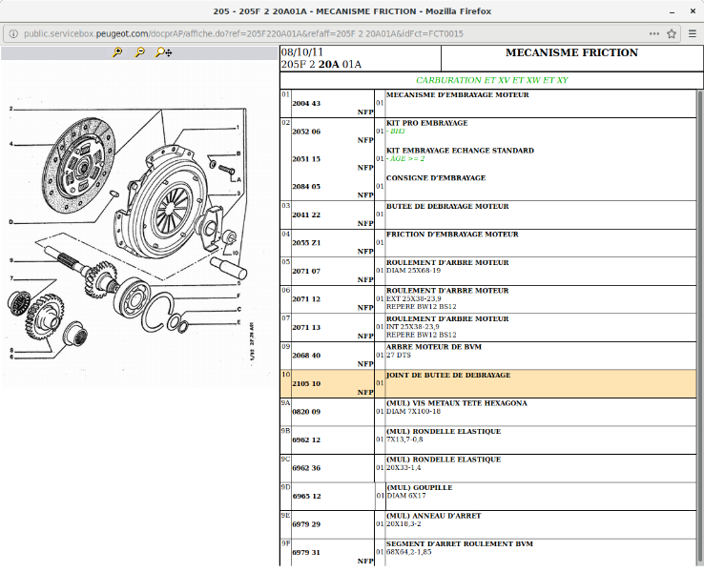Click KIT PRO EMBRAYAGE description
The height and width of the screenshot is (572, 704).
pyautogui.click(x=427, y=123)
